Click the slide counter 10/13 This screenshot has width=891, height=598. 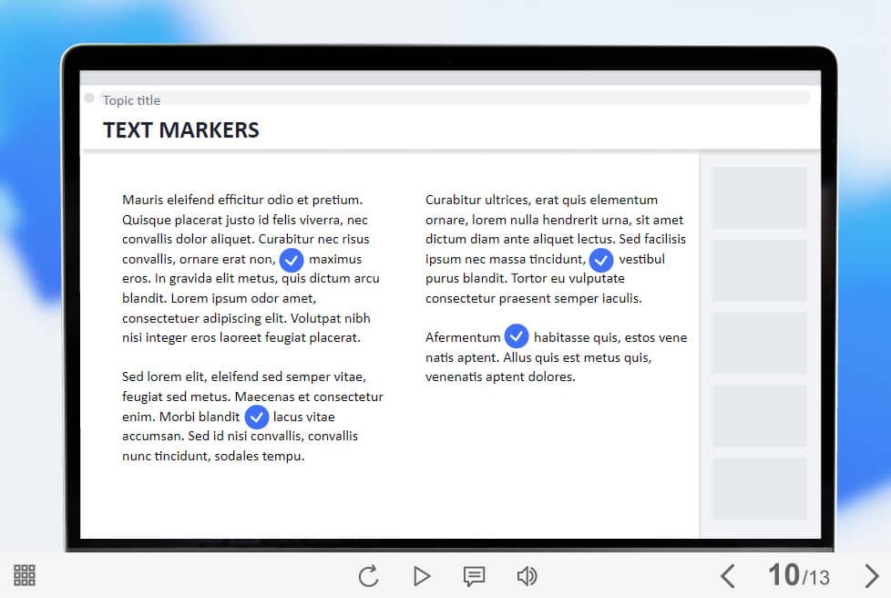(798, 575)
